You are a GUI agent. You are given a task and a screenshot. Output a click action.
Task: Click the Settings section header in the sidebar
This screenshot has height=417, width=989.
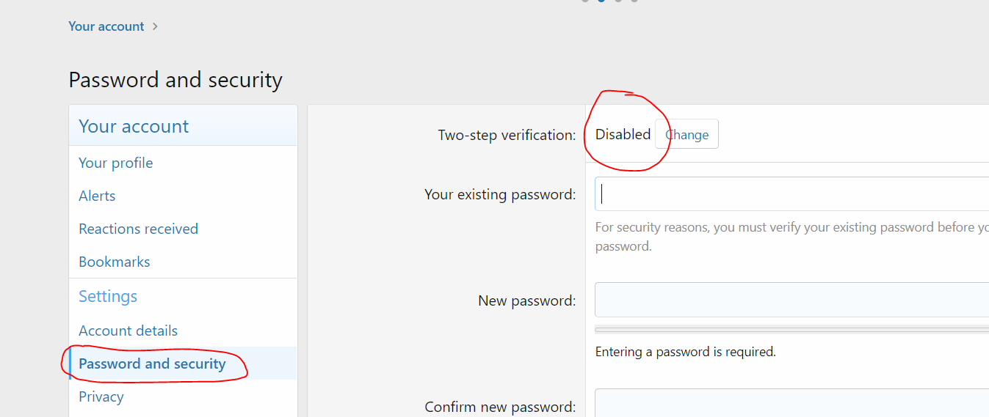pyautogui.click(x=108, y=296)
